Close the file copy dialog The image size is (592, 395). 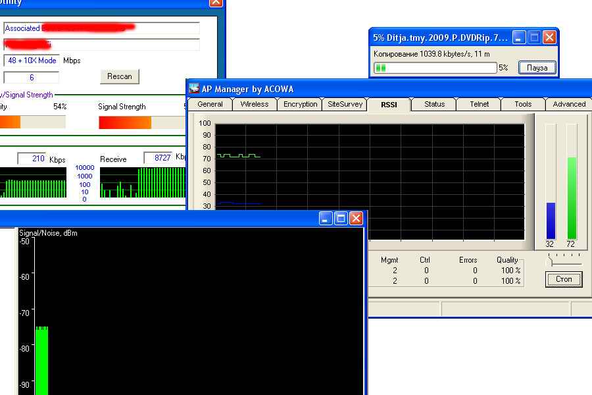549,38
